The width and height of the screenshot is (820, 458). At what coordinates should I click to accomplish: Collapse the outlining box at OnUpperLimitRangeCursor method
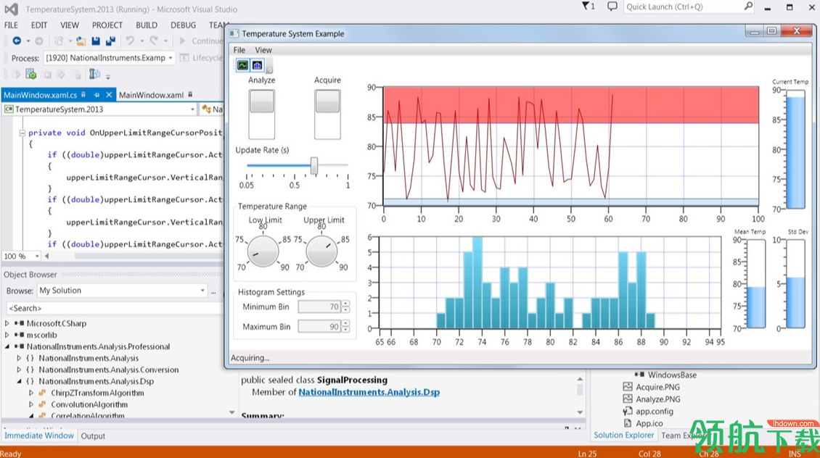(22, 133)
